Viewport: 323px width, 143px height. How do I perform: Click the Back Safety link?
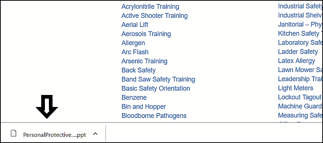[138, 70]
